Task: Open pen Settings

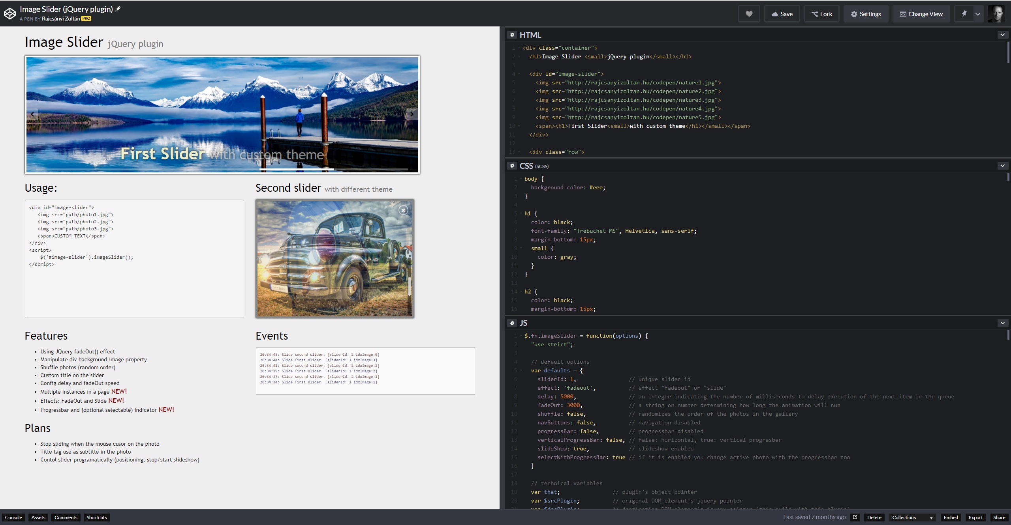Action: pyautogui.click(x=866, y=14)
